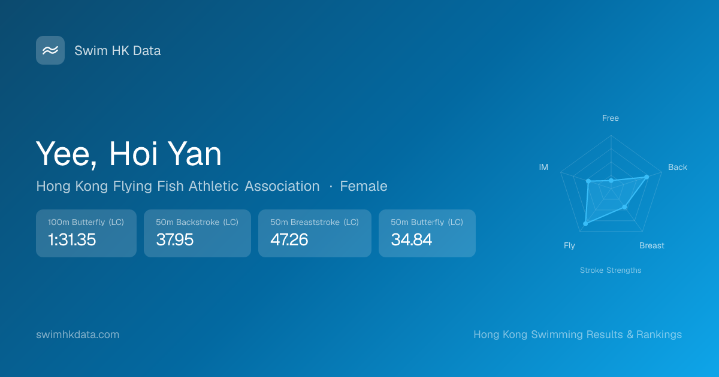Image resolution: width=719 pixels, height=377 pixels.
Task: Click the Stroke Strengths chart caption
Action: (x=611, y=270)
